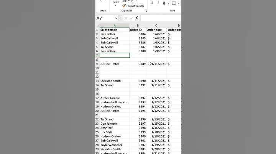Select Taj Shand in row 5

115,47
